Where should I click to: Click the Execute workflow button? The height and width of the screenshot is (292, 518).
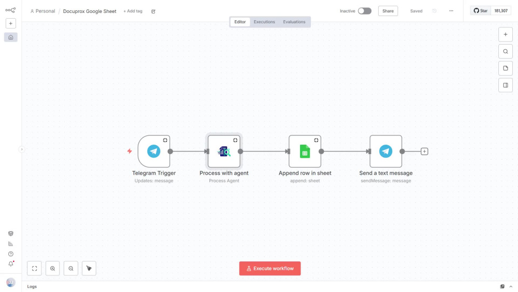pos(270,269)
